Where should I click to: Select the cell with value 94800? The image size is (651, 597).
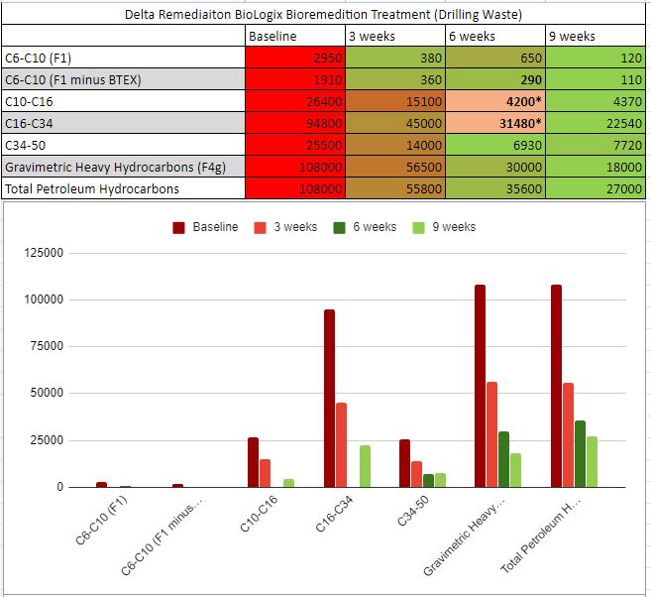[295, 123]
